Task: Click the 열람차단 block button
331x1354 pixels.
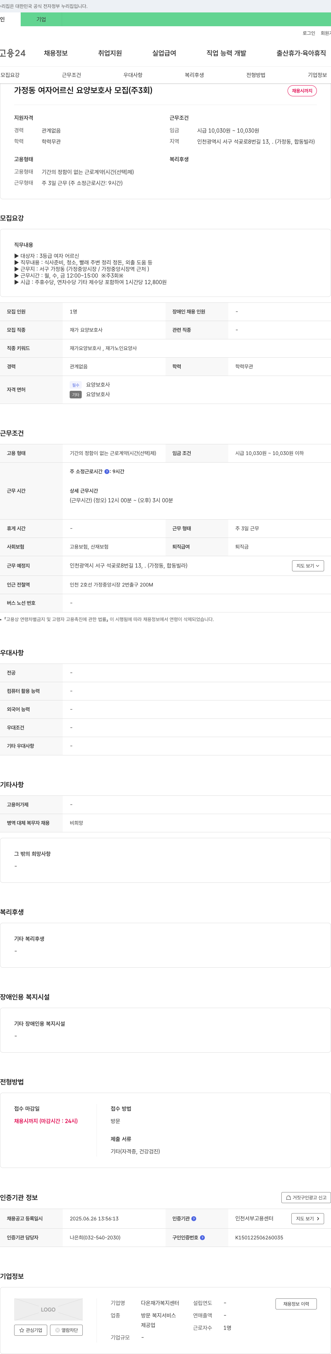Action: pyautogui.click(x=67, y=1330)
